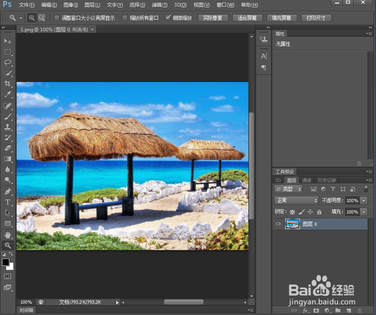Toggle lock all
The height and width of the screenshot is (315, 376).
[x=319, y=211]
